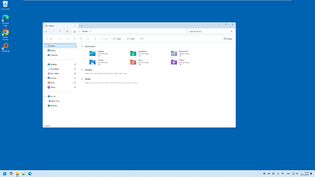
Task: Launch Google Chrome from the desktop
Action: coord(5,35)
